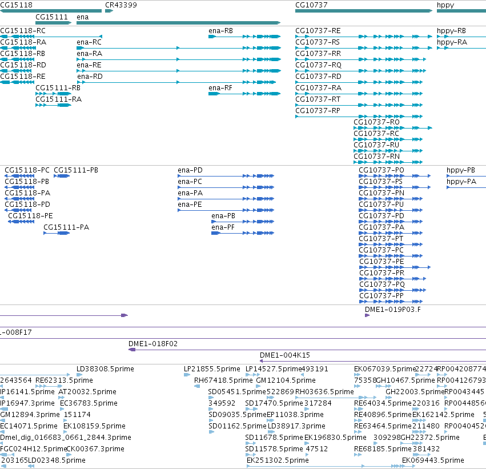Open the DME1-004K15 BAC label
This screenshot has height=469, width=486.
pyautogui.click(x=284, y=355)
